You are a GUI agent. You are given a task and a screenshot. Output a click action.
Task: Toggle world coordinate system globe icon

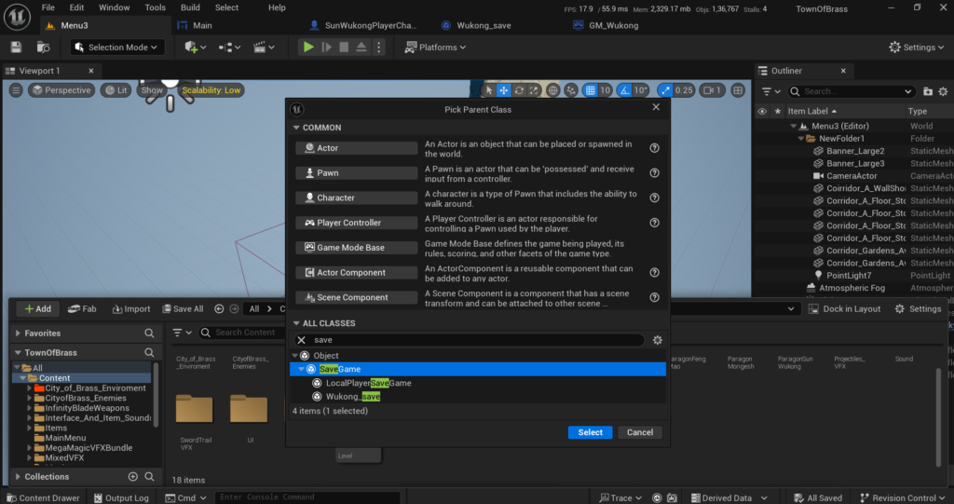point(552,90)
